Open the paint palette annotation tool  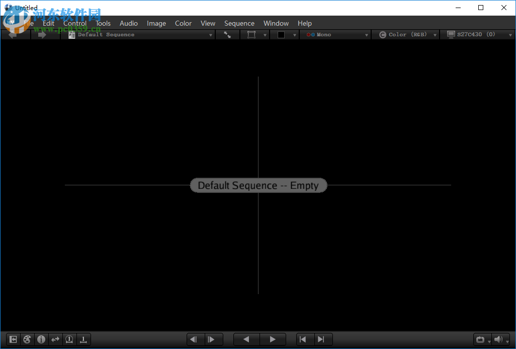pos(27,339)
